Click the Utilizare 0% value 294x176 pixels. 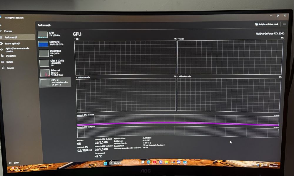click(79, 144)
